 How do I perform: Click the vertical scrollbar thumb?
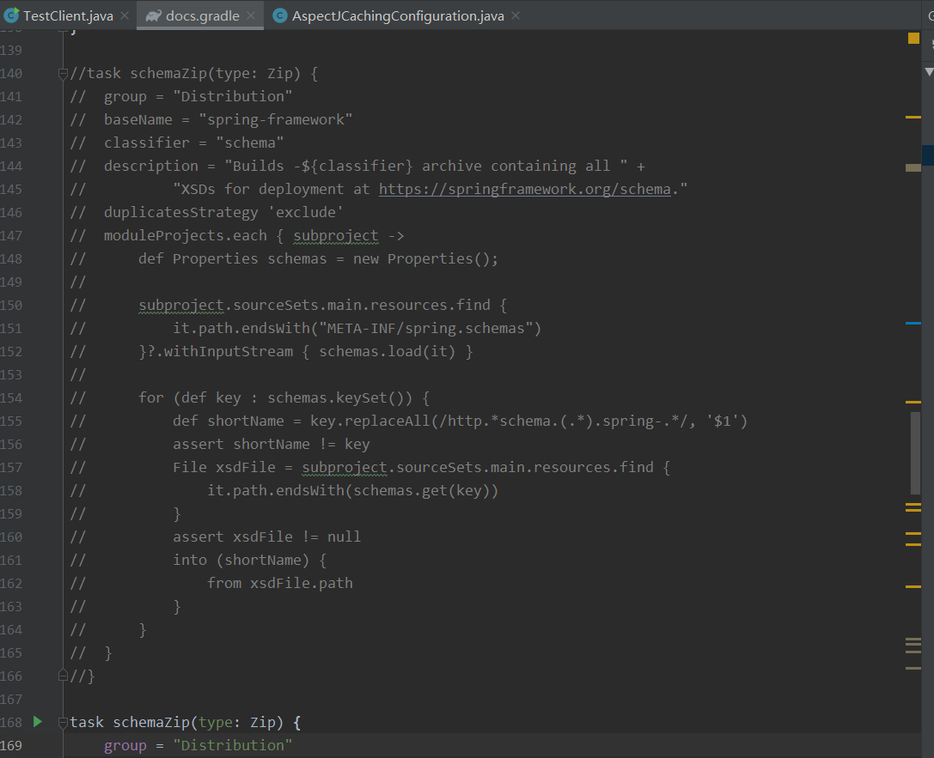pos(915,452)
